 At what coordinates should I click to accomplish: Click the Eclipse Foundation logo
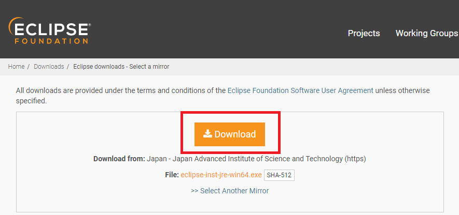pyautogui.click(x=50, y=30)
